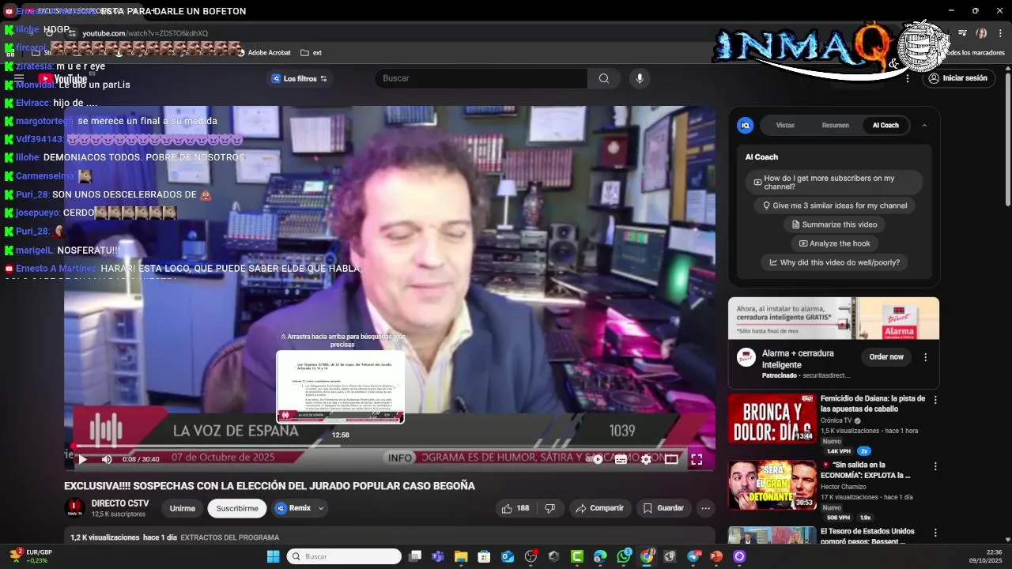Switch to the Resumen tab

pyautogui.click(x=835, y=125)
